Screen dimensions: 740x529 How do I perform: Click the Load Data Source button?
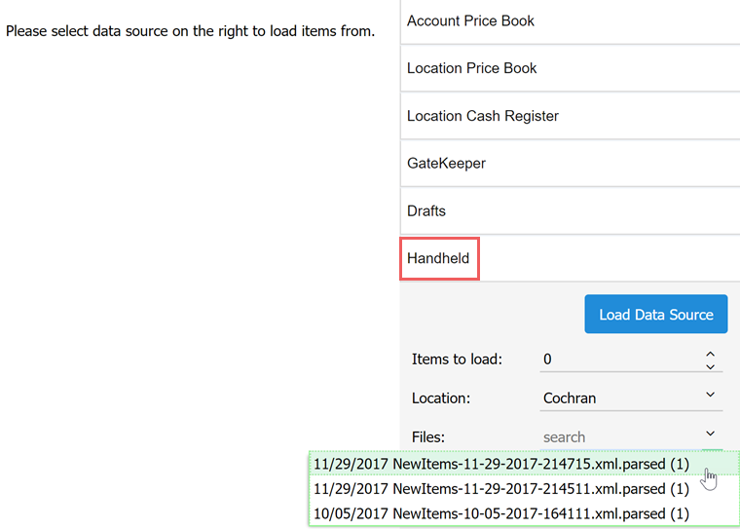[656, 314]
